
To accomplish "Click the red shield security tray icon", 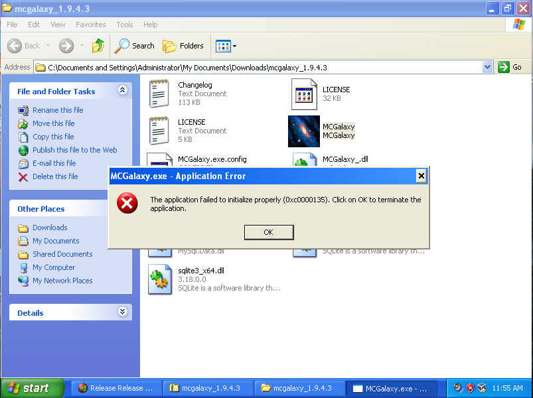I will (x=470, y=388).
